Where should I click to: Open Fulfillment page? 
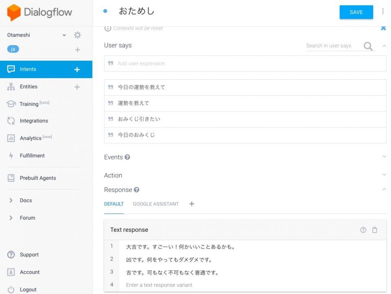32,156
